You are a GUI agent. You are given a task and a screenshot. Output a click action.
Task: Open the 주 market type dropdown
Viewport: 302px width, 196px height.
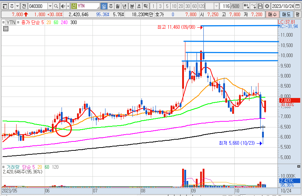pyautogui.click(x=17, y=6)
